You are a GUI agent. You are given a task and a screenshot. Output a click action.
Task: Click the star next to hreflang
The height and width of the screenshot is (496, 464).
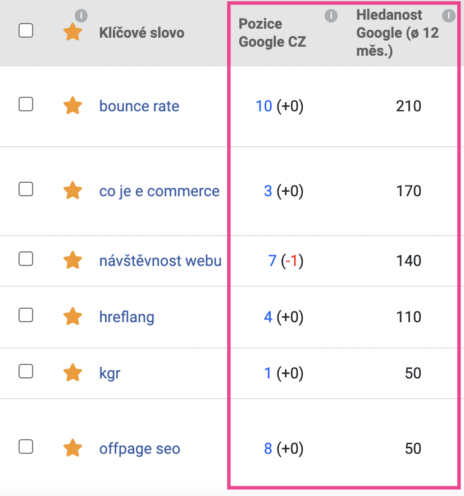[72, 316]
